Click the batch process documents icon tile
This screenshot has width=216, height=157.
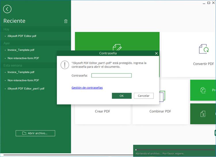click(x=203, y=90)
